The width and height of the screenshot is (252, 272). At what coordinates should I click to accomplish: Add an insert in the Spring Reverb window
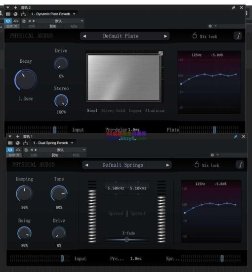pos(18,136)
